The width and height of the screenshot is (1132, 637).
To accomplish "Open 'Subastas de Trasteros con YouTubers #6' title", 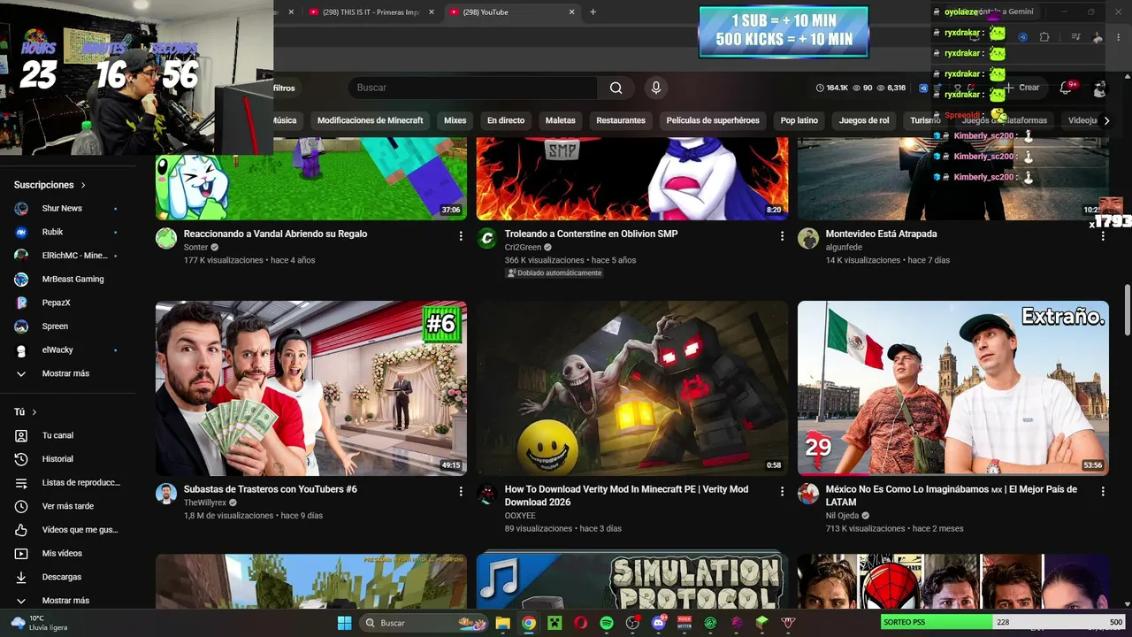I will [x=271, y=489].
